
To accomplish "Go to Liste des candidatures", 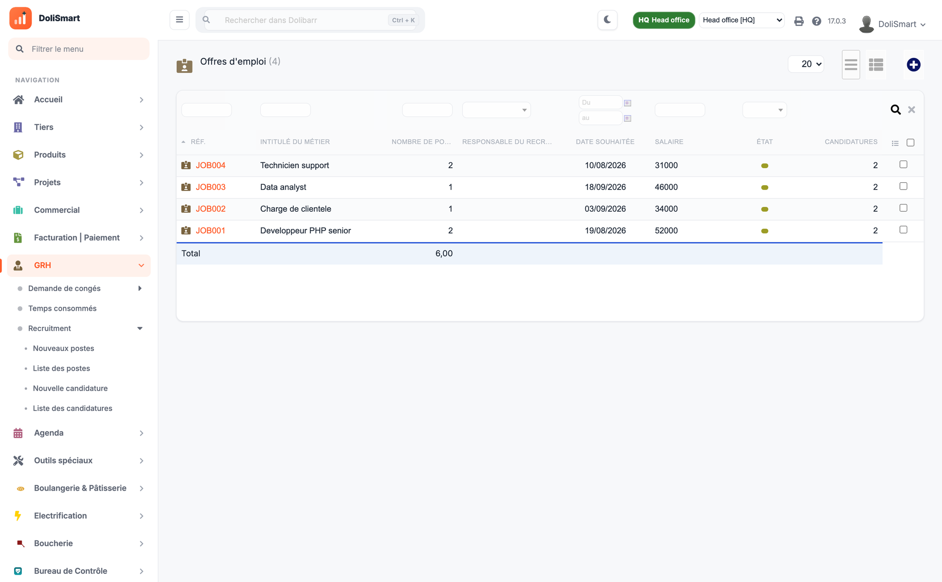I will (73, 408).
